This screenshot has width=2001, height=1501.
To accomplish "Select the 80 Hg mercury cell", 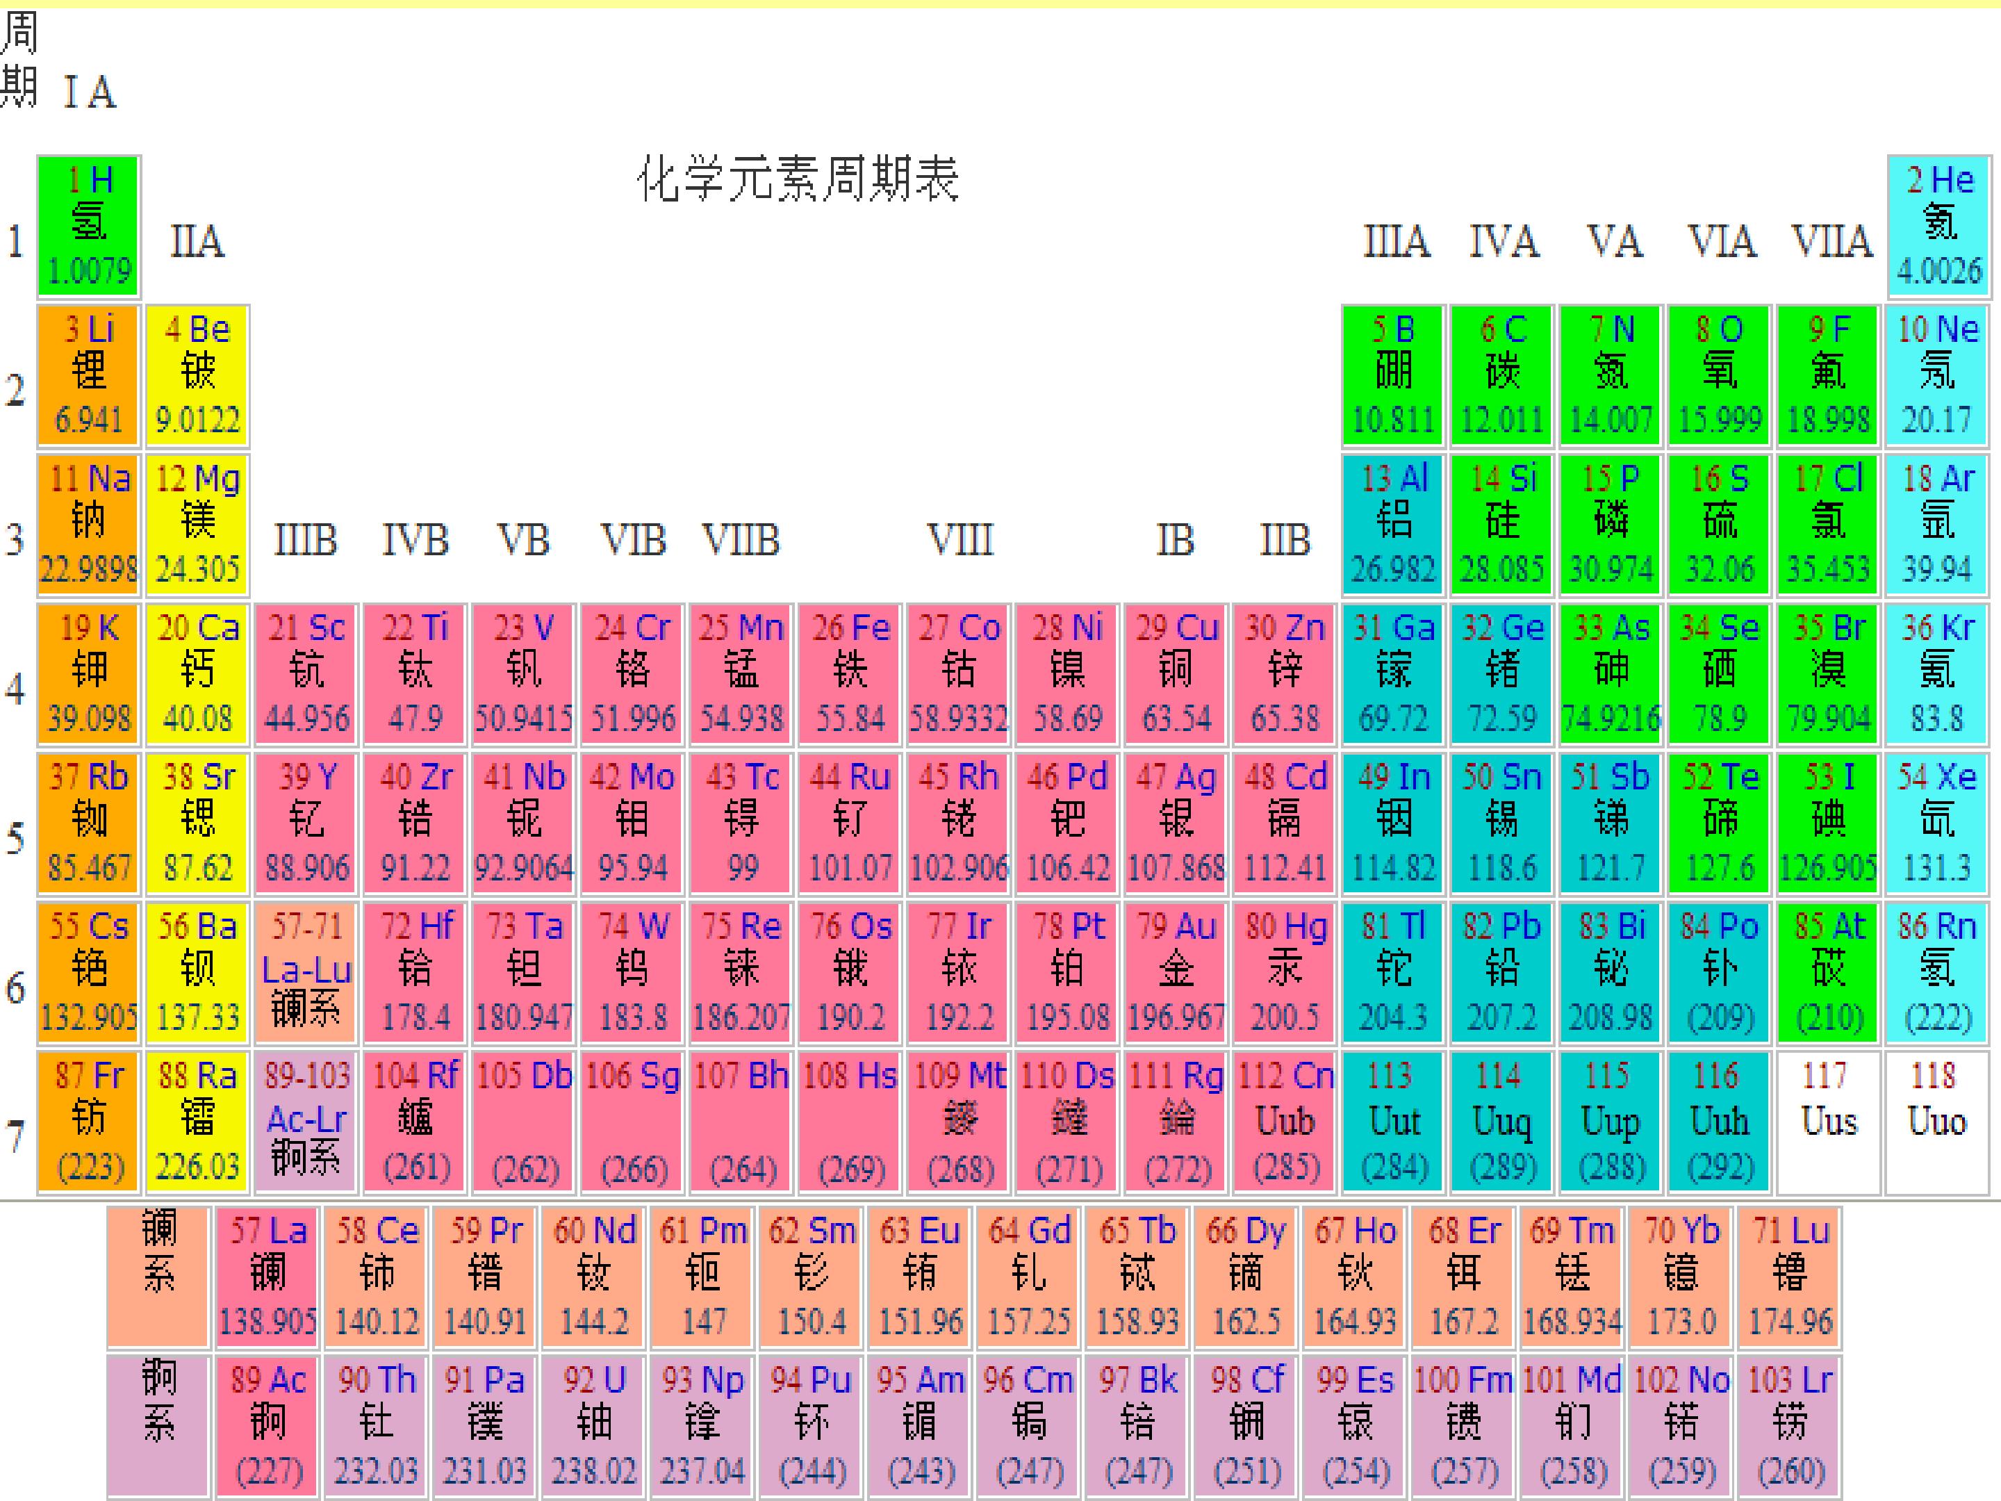I will click(1285, 973).
